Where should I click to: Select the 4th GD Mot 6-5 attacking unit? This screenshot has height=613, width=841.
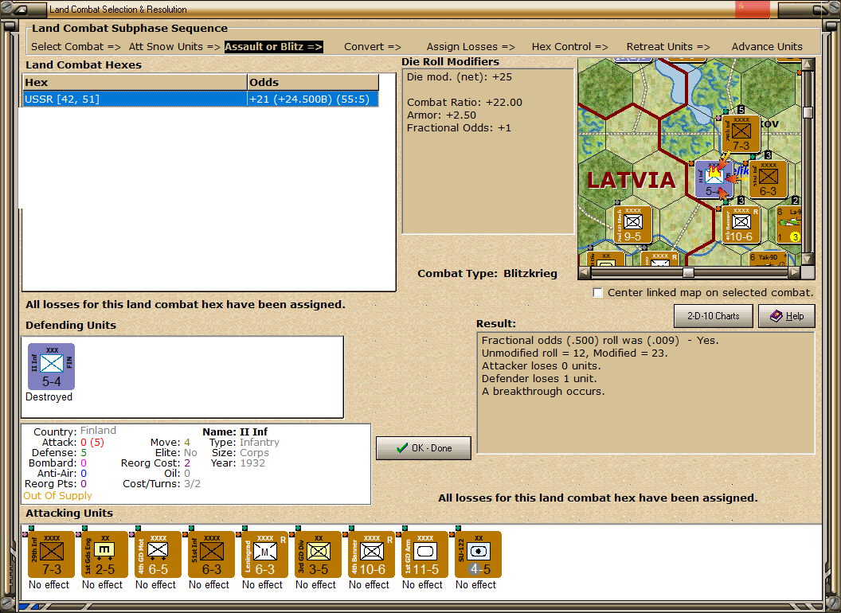click(158, 555)
